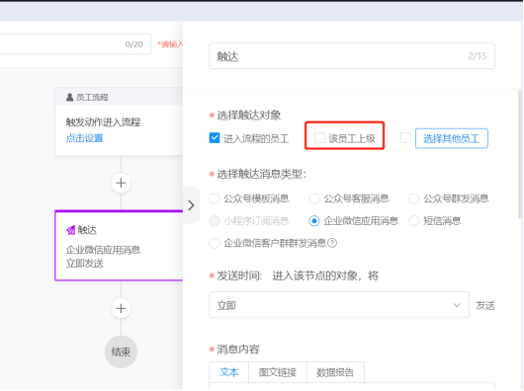Click the dropdown arrow in 立即 field
The width and height of the screenshot is (524, 391).
[x=457, y=305]
